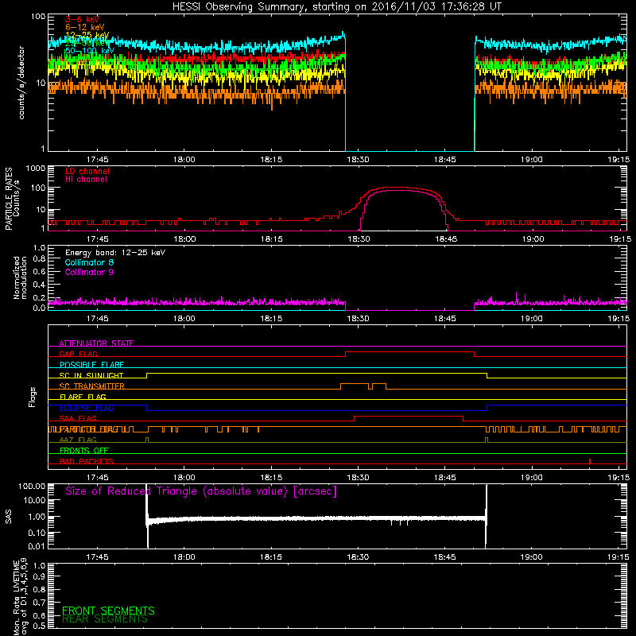Select the "ATTENUATOR STATE" flag label
This screenshot has height=636, width=636.
click(96, 343)
